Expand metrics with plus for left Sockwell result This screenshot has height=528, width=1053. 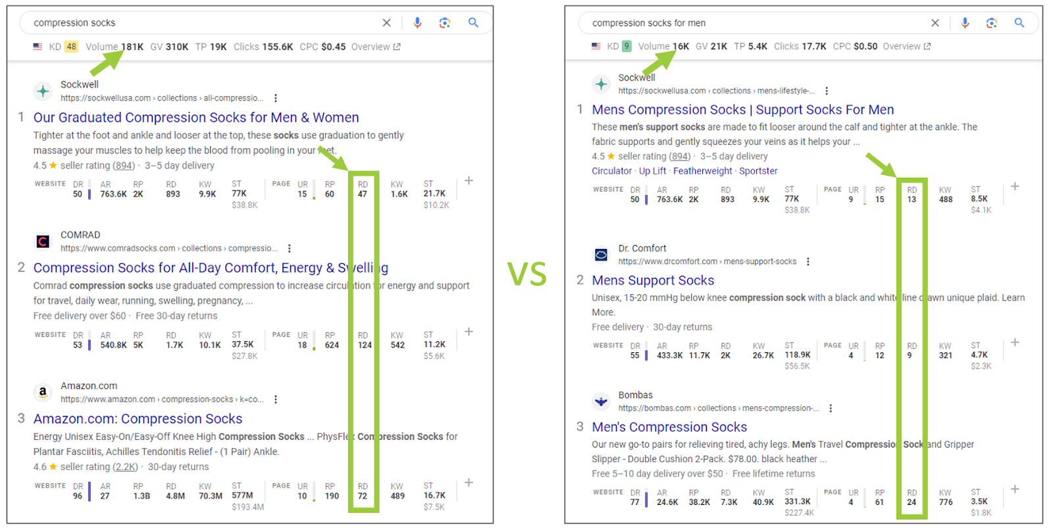[x=469, y=180]
